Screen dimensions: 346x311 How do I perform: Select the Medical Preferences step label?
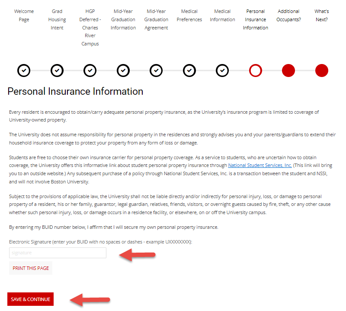tap(189, 16)
